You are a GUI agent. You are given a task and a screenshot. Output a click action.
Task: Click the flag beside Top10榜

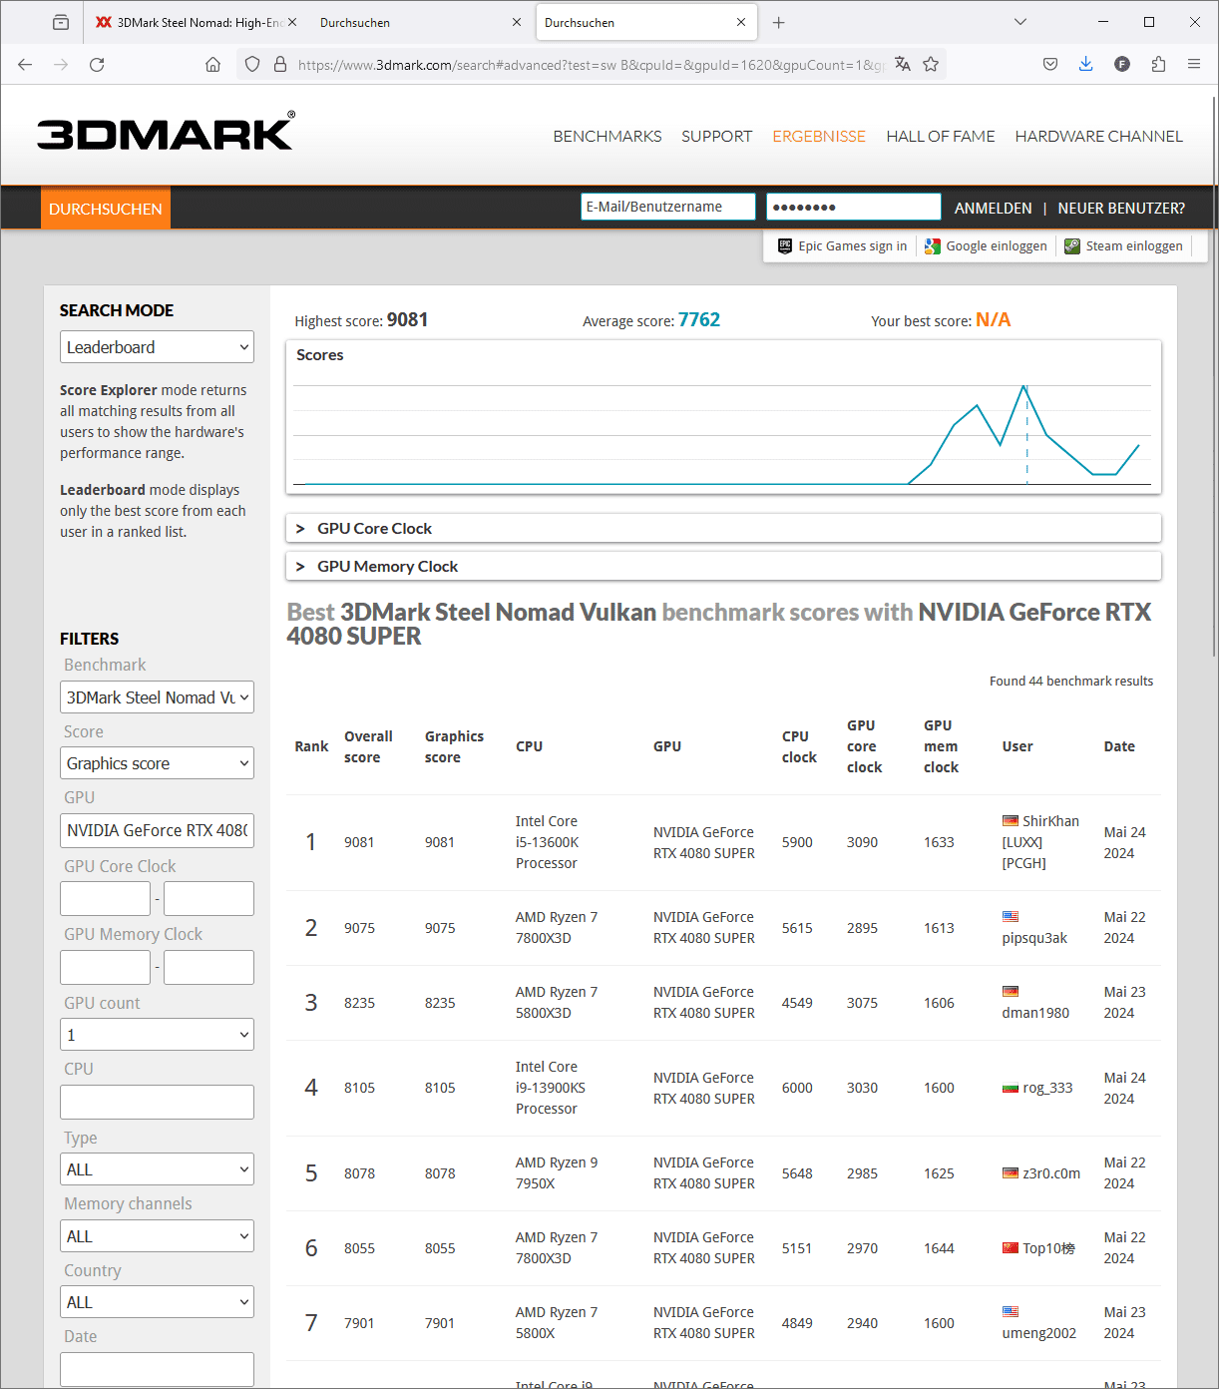(x=1011, y=1248)
